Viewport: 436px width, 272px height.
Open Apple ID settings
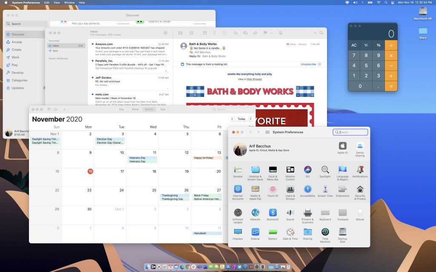tap(342, 148)
